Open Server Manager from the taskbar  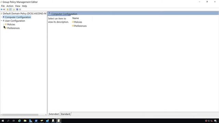[30, 121]
